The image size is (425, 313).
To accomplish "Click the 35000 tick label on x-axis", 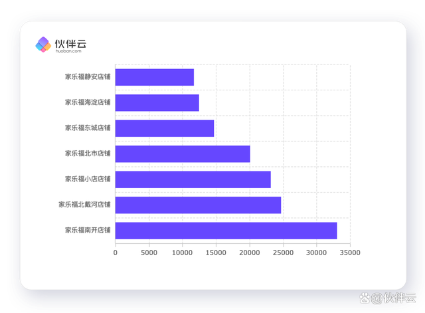I will click(x=350, y=253).
